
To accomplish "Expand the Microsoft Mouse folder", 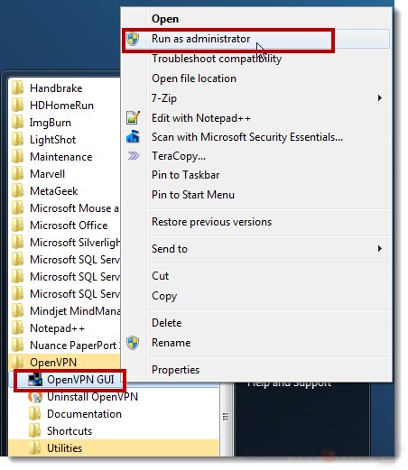I will coord(65,208).
